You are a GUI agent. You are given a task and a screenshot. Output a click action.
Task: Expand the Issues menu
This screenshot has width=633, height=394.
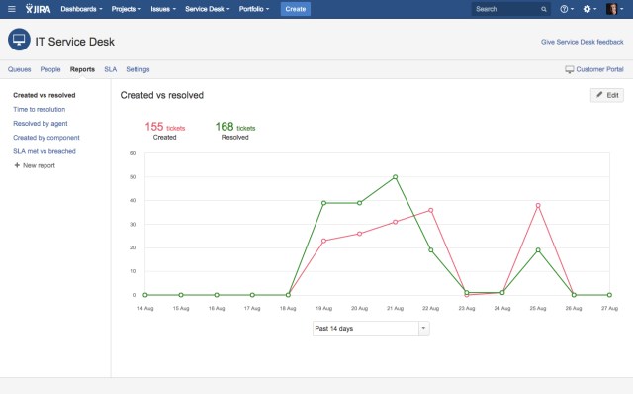[163, 9]
